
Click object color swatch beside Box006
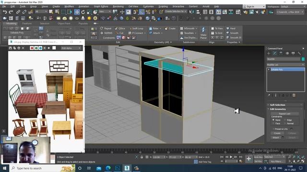tap(303, 59)
